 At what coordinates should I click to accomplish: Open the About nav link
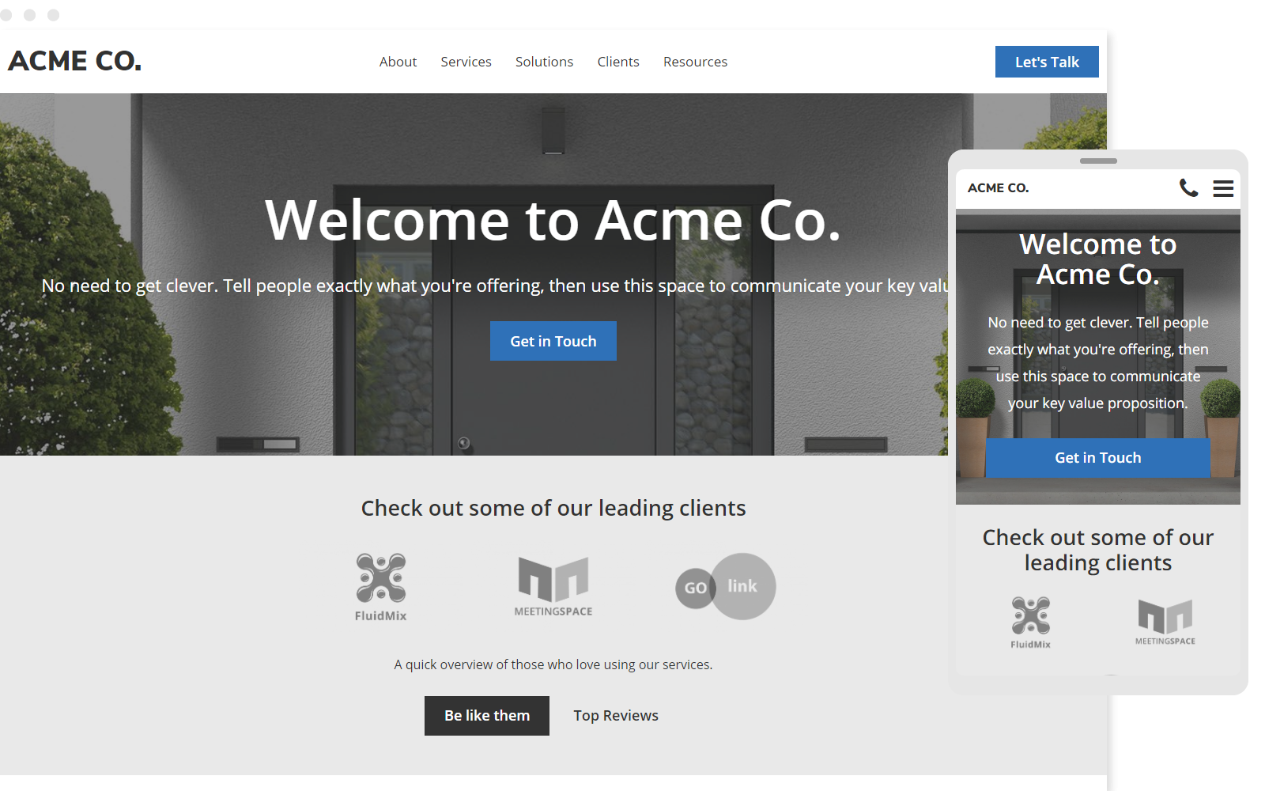398,62
